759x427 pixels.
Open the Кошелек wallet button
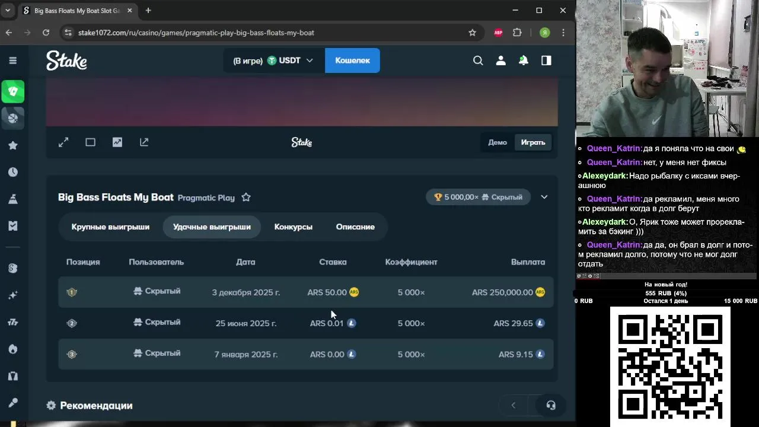point(352,60)
